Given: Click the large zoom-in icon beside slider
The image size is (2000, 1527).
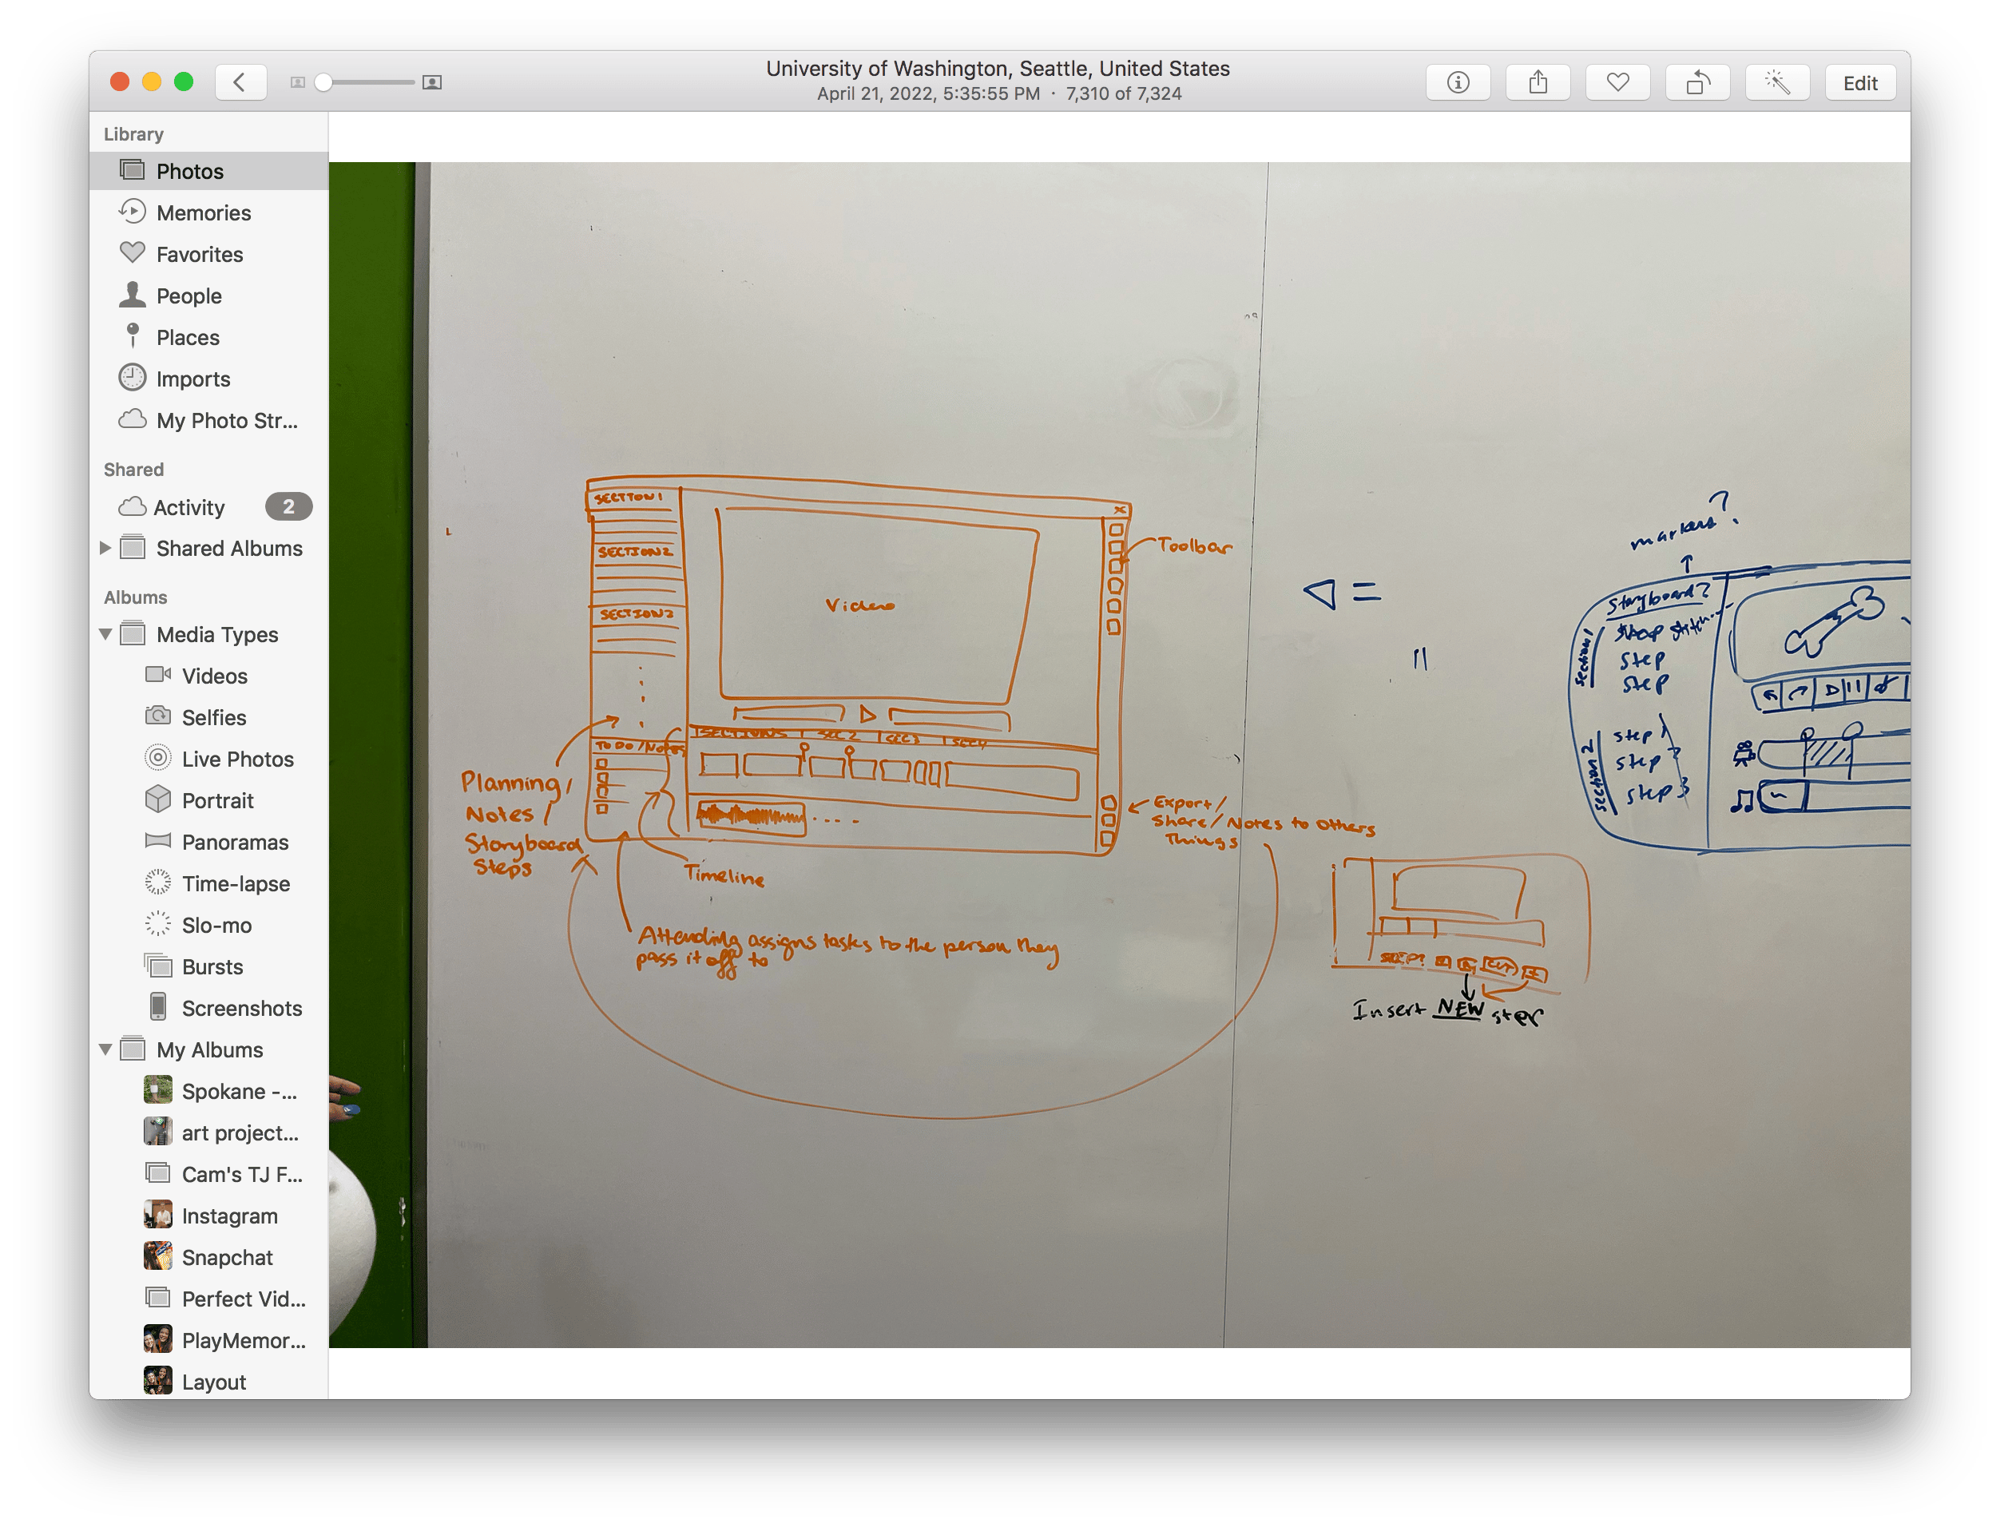Looking at the screenshot, I should [433, 83].
